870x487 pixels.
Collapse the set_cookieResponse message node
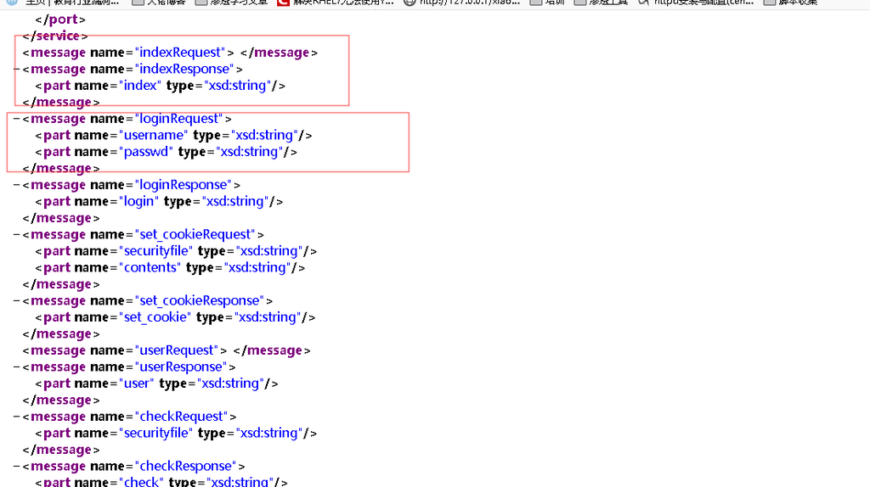coord(17,301)
